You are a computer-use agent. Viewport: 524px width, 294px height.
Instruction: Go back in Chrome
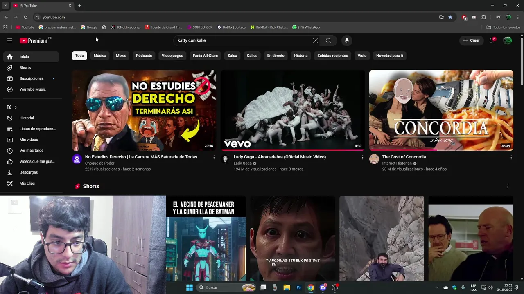(6, 17)
